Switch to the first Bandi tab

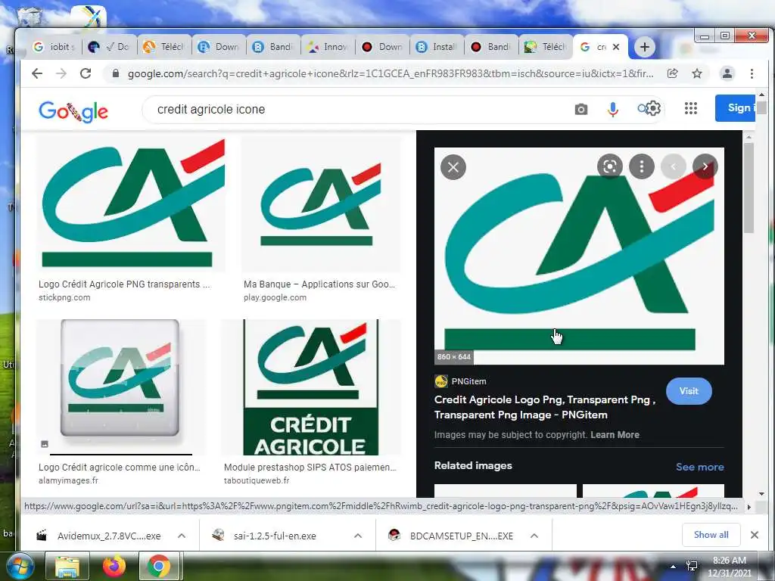(x=273, y=47)
